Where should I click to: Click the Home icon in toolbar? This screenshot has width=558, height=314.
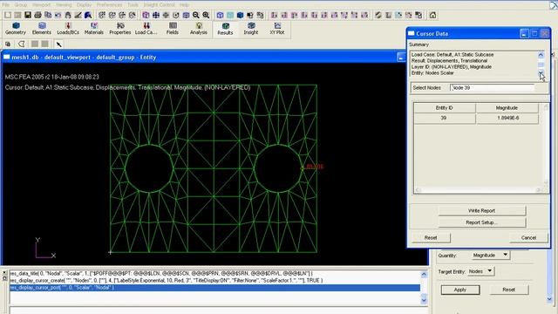tap(432, 15)
